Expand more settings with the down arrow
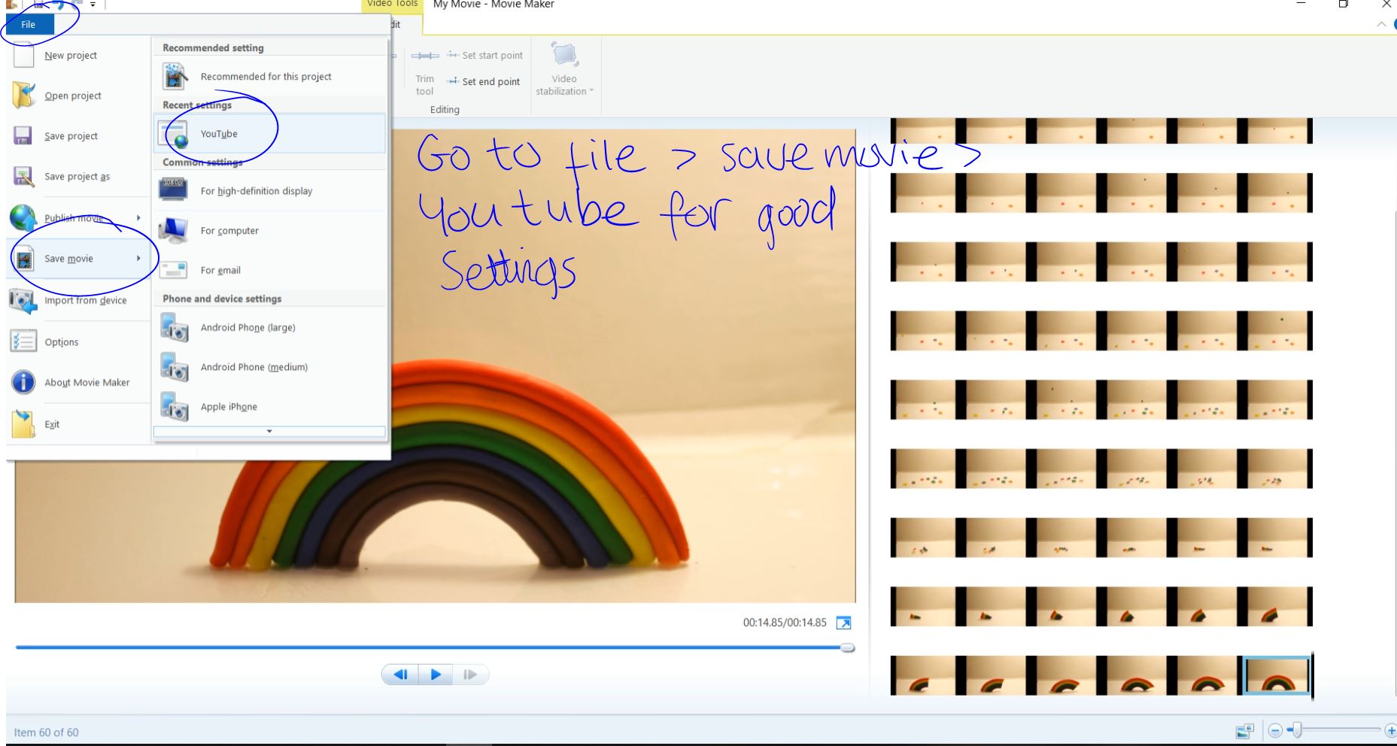Image resolution: width=1397 pixels, height=746 pixels. pos(269,432)
